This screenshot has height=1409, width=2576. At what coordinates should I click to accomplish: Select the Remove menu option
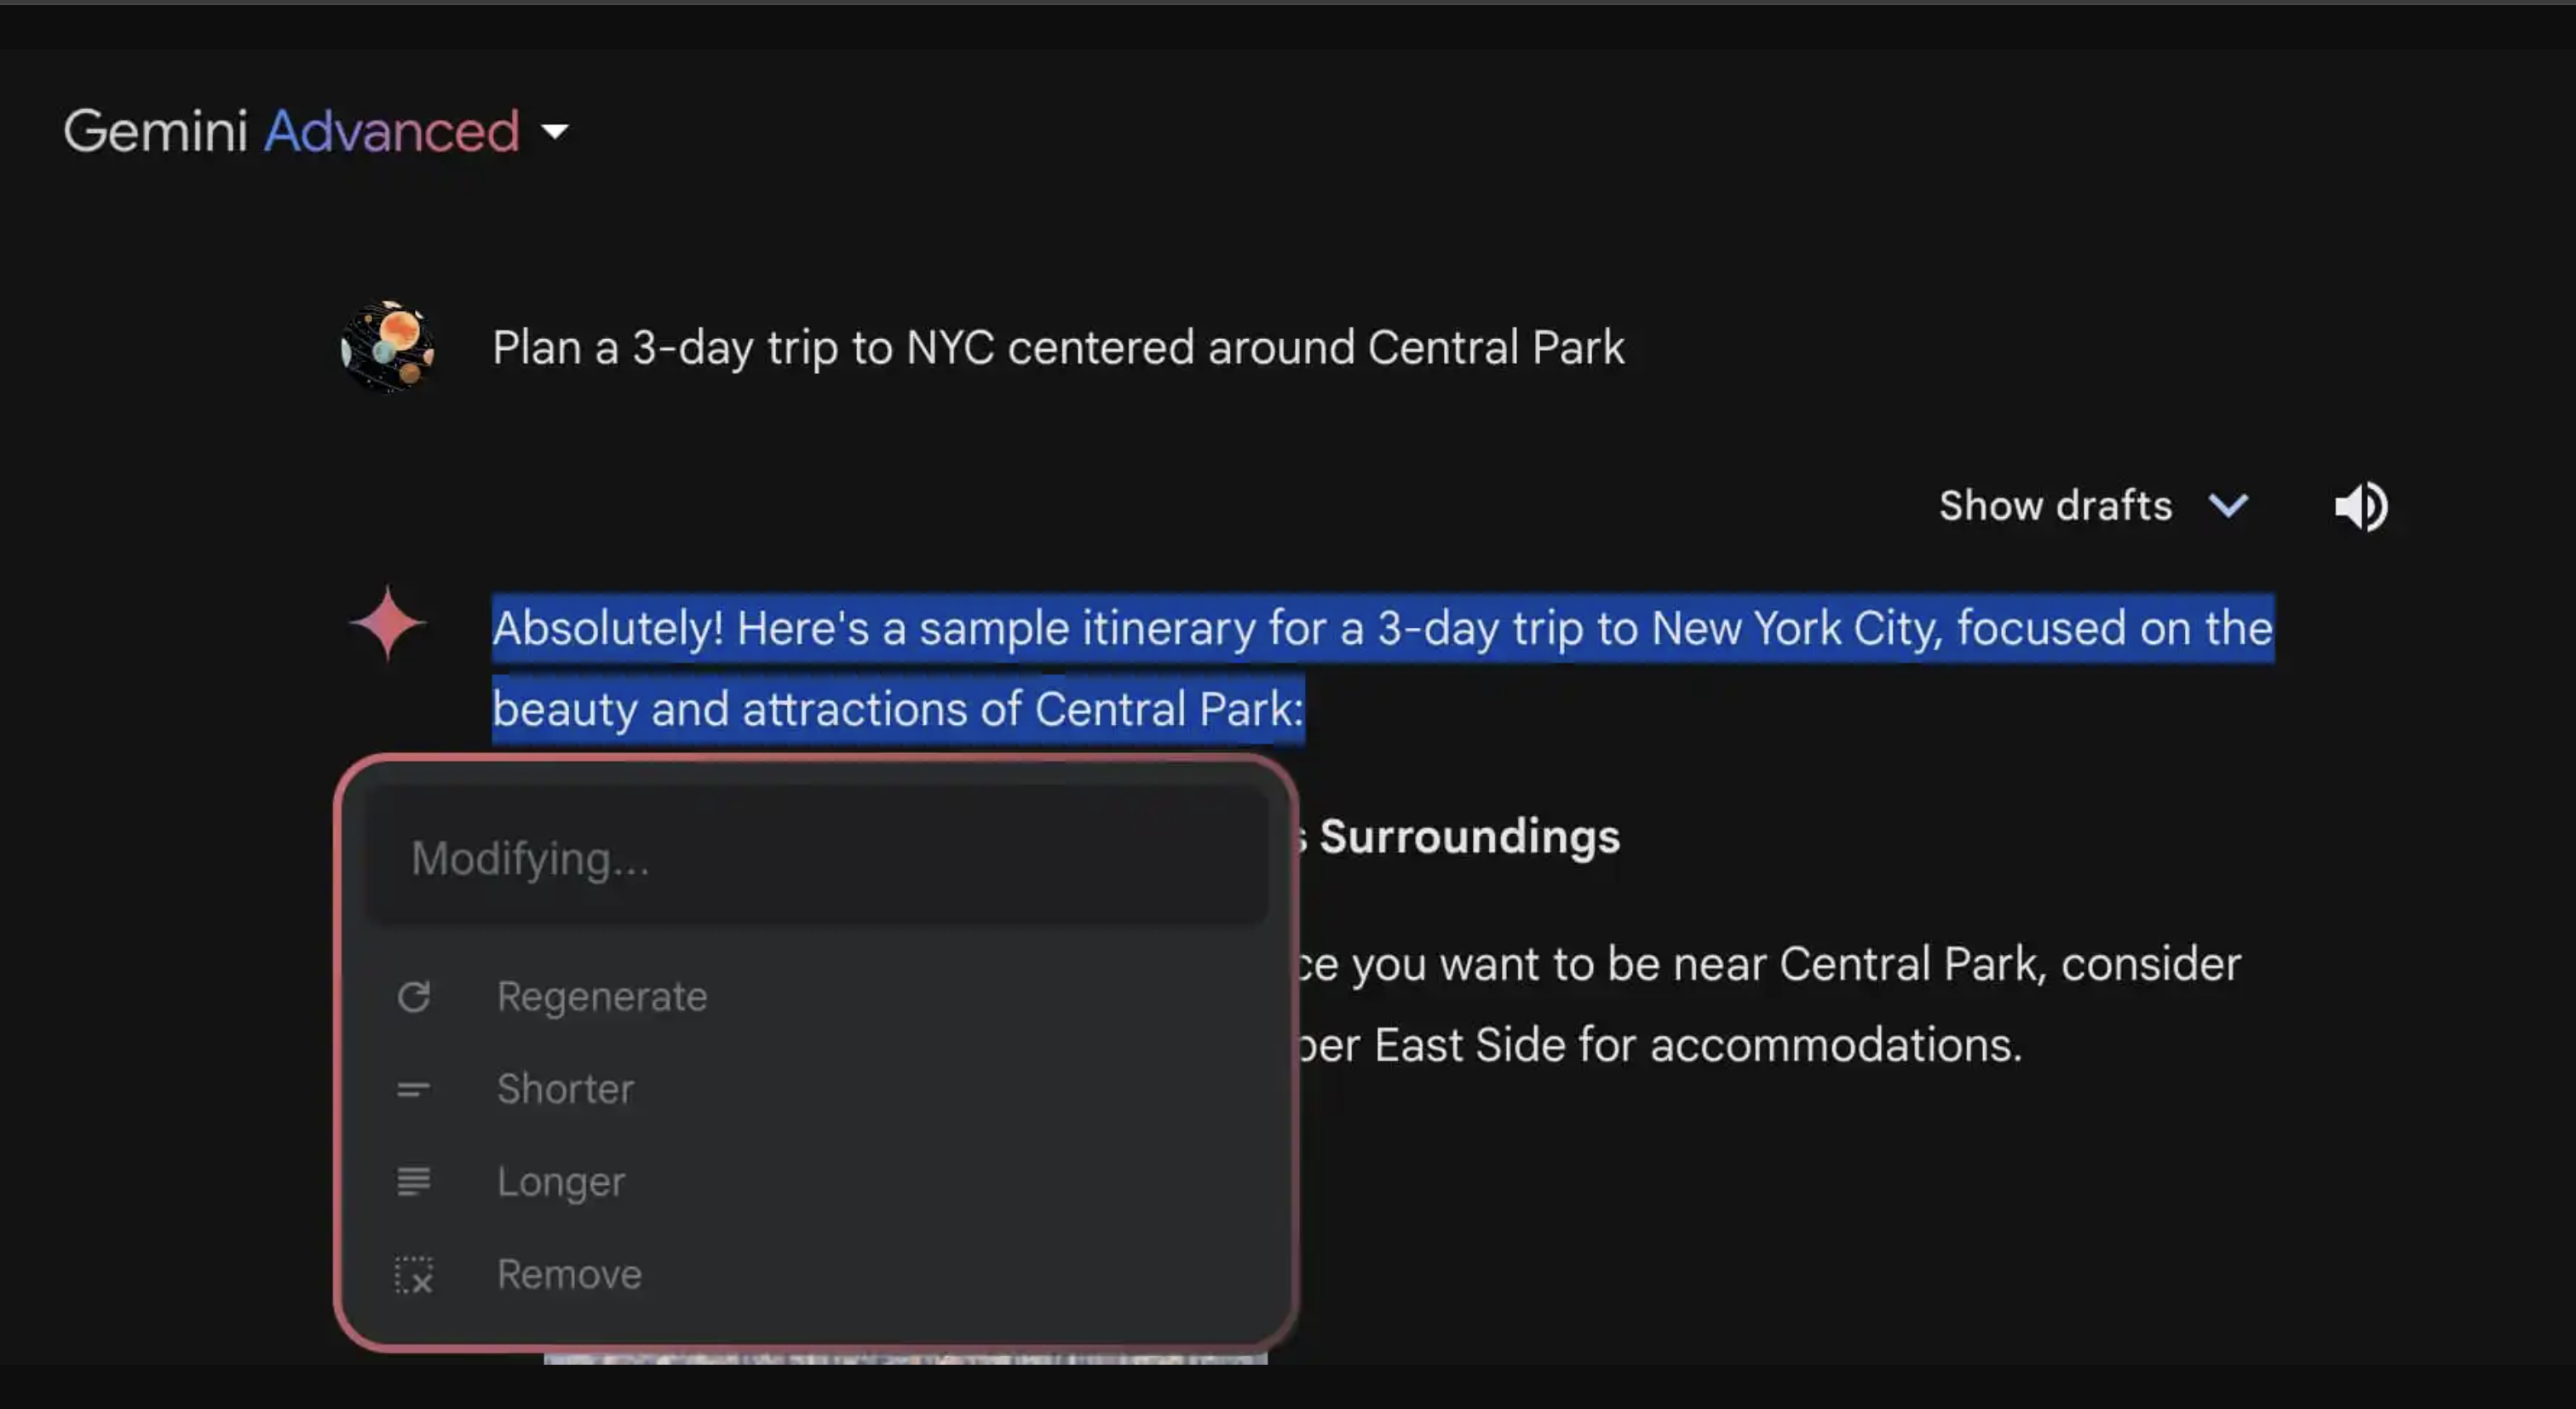569,1275
